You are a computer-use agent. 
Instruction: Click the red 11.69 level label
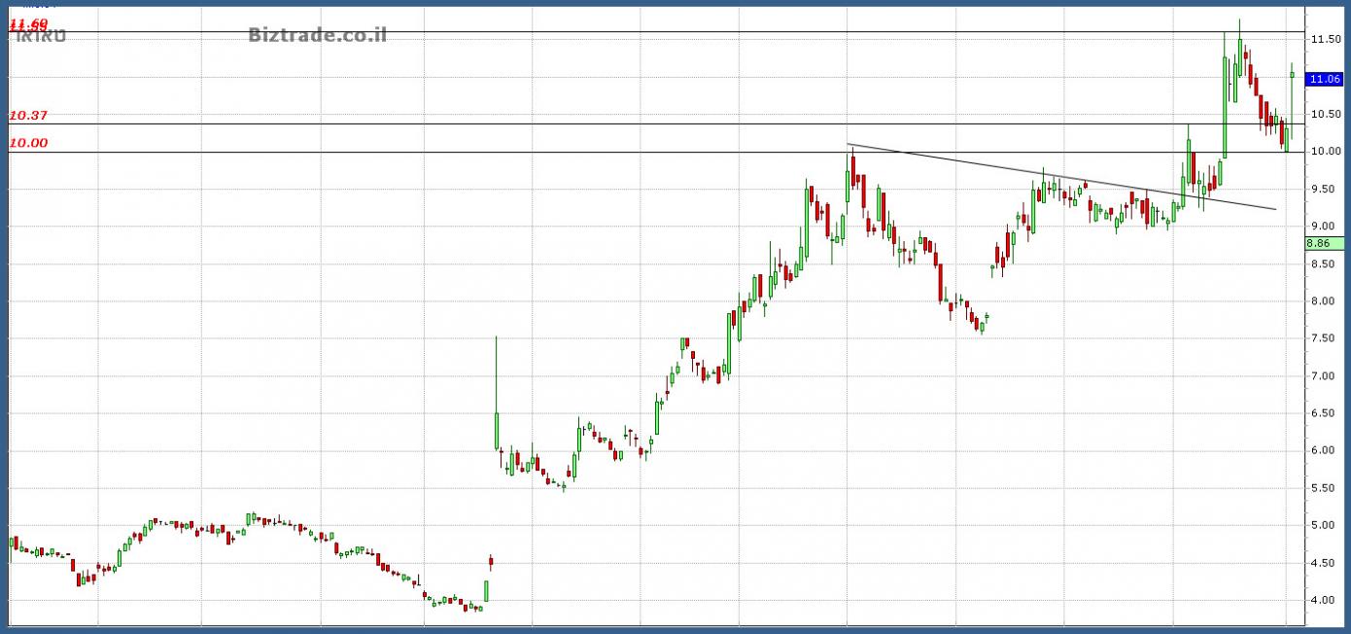tap(28, 23)
